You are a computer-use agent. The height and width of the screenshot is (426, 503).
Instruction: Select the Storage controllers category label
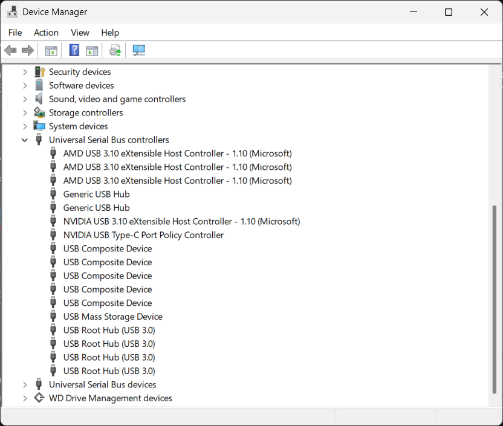pos(86,113)
